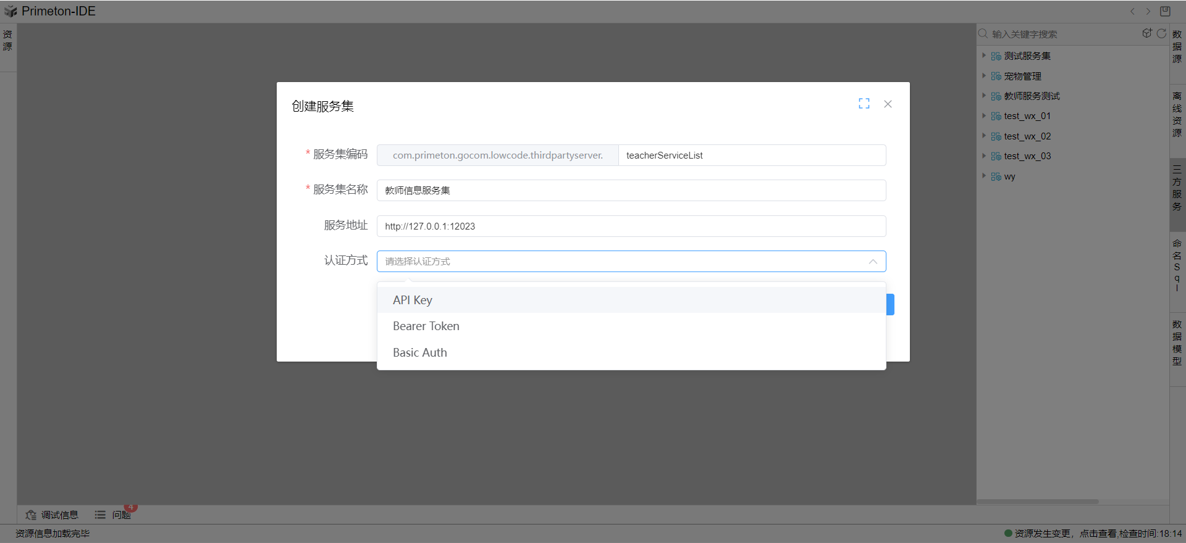Pick Basic Auth from the list
This screenshot has width=1186, height=543.
coord(420,353)
